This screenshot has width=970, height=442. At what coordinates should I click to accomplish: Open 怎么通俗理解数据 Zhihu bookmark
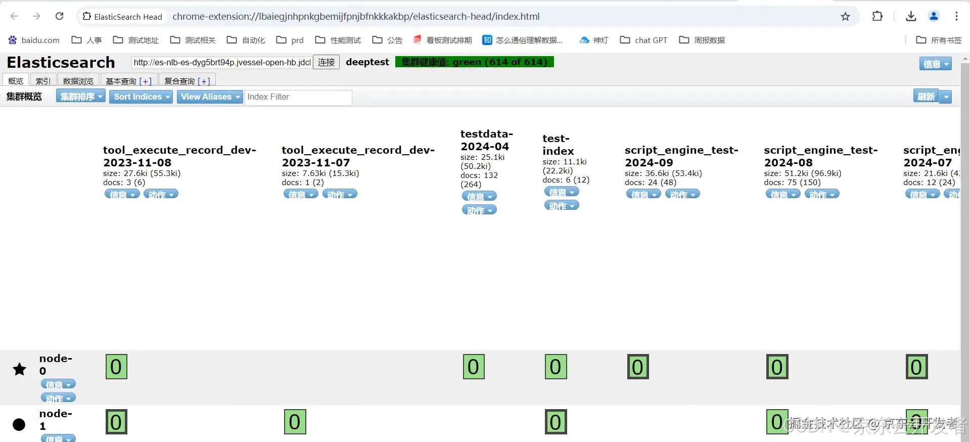pos(523,40)
